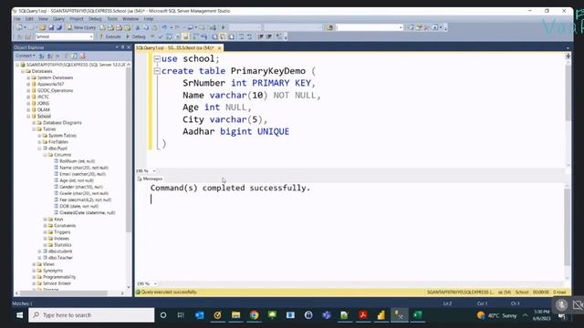
Task: Click the Save icon in the toolbar
Action: tap(51, 27)
